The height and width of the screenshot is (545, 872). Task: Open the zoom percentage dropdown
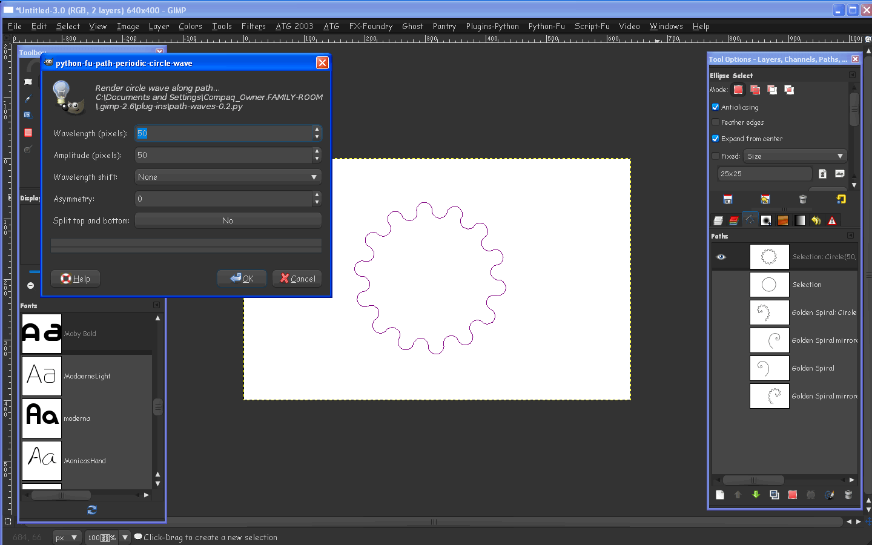(124, 537)
